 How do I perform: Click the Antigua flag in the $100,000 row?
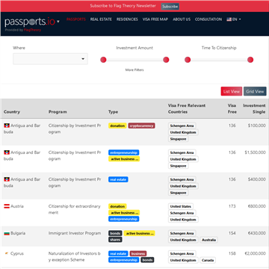(x=7, y=126)
